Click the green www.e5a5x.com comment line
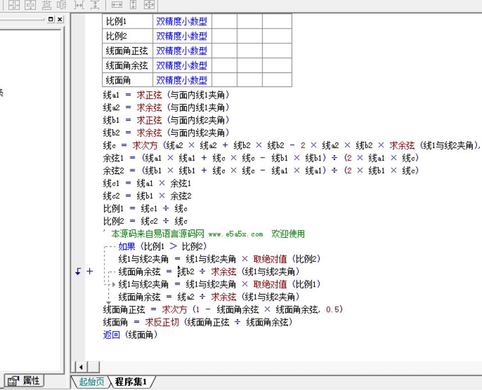 point(208,234)
